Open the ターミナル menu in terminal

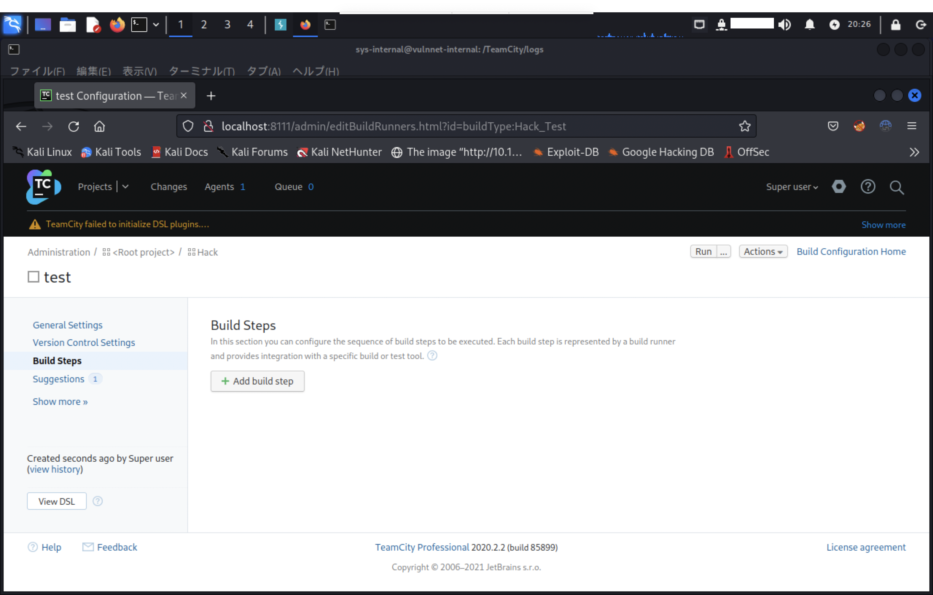[202, 71]
